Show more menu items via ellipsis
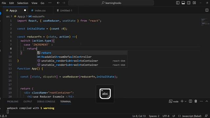Viewport: 210px width, 118px height. [50, 3]
